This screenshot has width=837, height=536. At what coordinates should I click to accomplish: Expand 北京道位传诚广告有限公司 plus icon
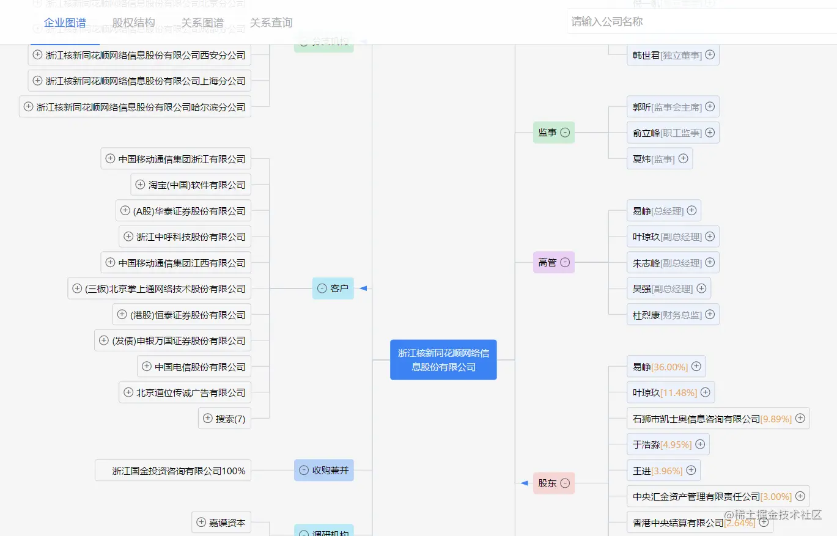(128, 392)
